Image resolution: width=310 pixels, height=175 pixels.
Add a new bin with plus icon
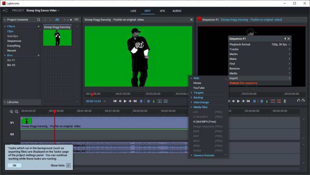pos(38,56)
